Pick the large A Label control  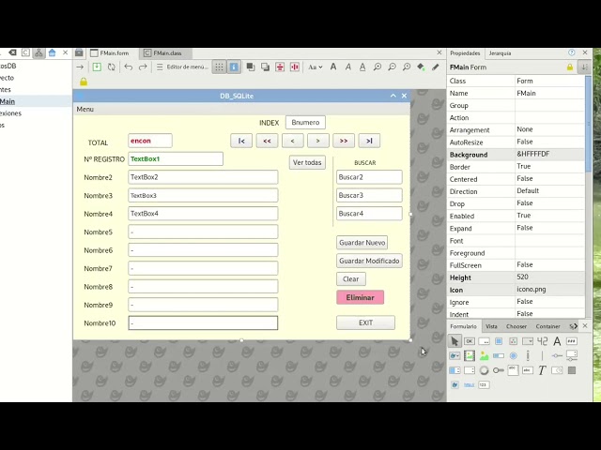(557, 341)
